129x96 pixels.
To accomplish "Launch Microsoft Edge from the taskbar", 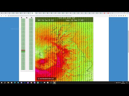I will pos(15,83).
